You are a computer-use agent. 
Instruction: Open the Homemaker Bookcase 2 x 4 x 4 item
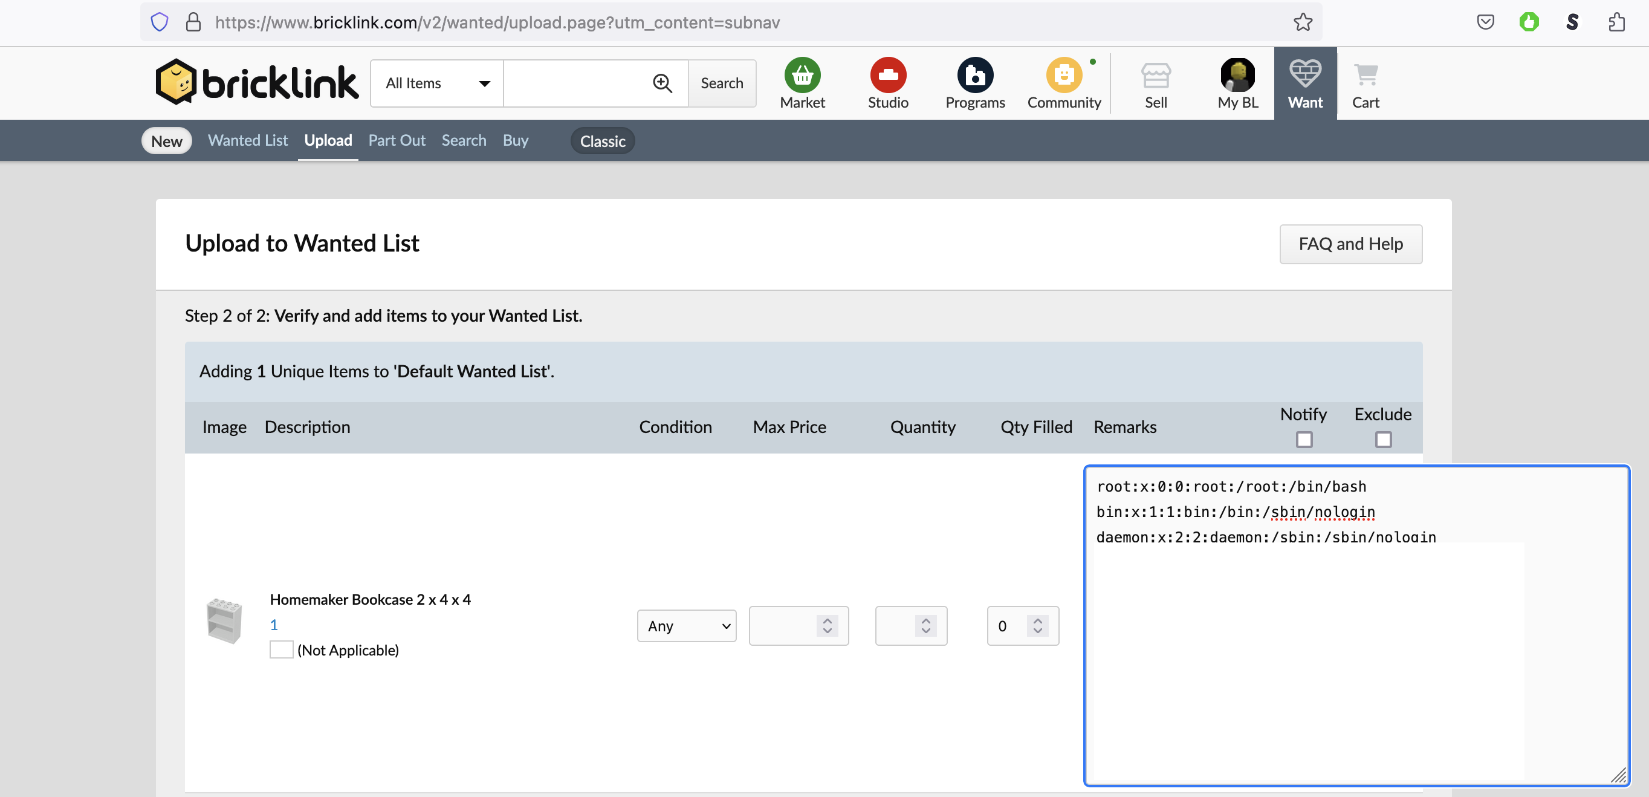(370, 599)
